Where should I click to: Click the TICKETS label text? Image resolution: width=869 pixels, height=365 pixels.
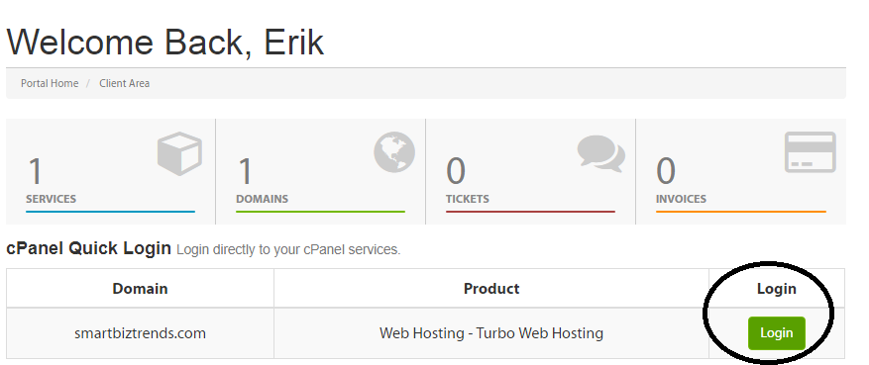click(468, 199)
